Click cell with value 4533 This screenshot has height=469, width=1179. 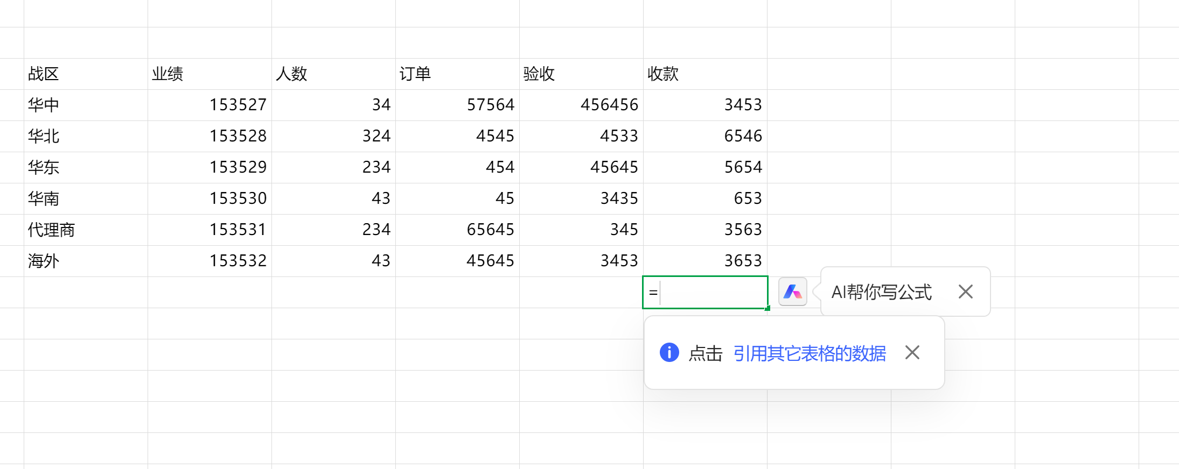point(581,136)
